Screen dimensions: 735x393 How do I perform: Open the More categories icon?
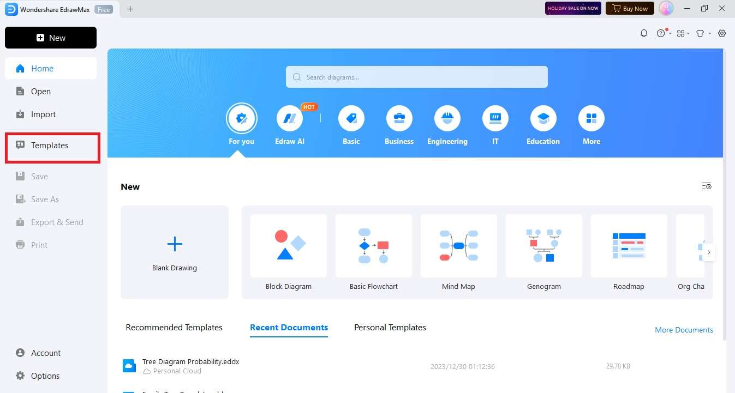click(x=591, y=118)
